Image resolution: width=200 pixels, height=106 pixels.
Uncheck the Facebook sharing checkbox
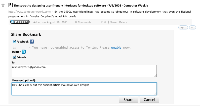(x=15, y=41)
